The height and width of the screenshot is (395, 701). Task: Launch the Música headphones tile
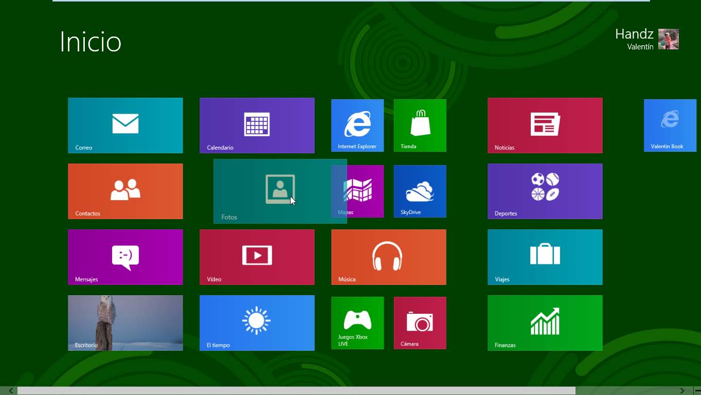coord(388,257)
